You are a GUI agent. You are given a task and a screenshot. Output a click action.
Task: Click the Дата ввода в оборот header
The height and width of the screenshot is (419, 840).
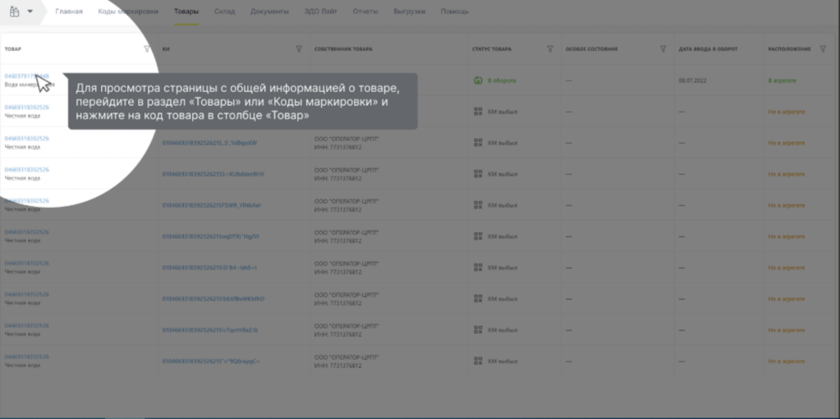pyautogui.click(x=708, y=49)
